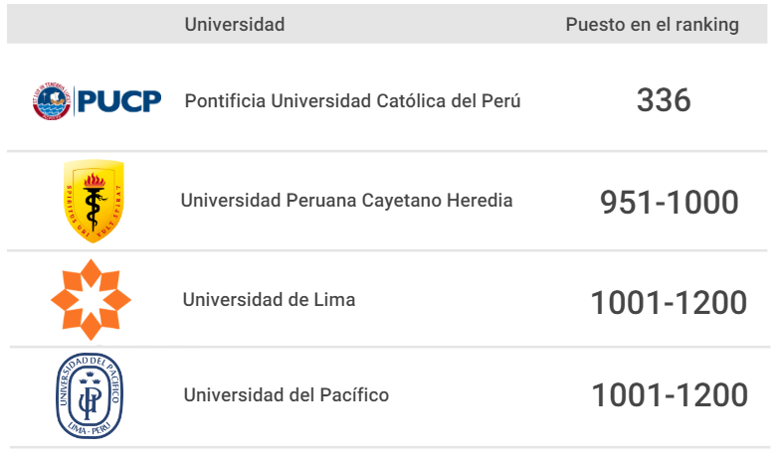Click the PUCP circular seal emblem
This screenshot has height=454, width=781.
tap(52, 101)
